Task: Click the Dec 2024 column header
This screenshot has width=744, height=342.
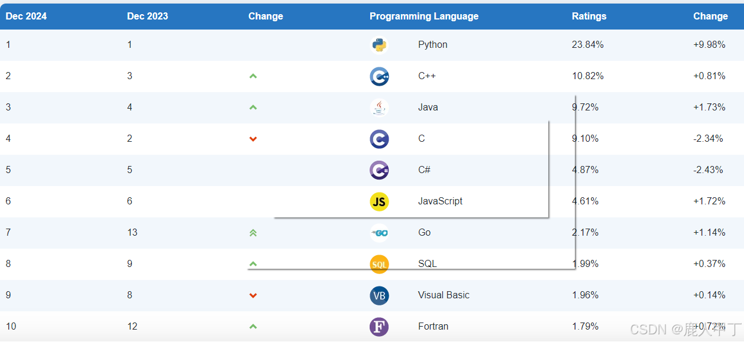Action: pos(26,16)
